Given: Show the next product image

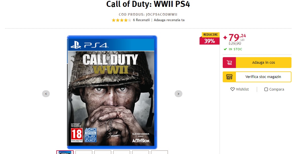Looking at the screenshot, I should click(178, 94).
